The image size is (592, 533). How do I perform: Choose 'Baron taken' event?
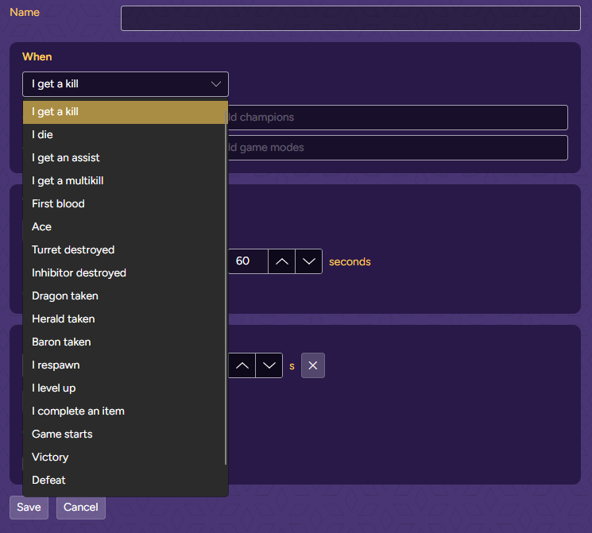pos(126,342)
